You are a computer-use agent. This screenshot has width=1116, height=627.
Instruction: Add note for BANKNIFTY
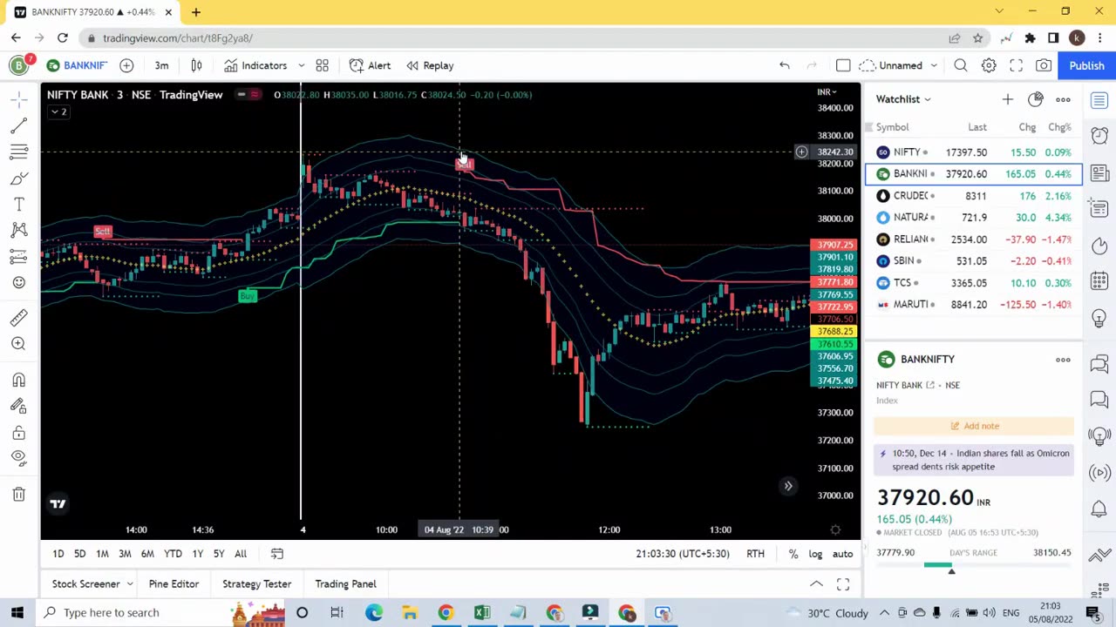point(974,426)
